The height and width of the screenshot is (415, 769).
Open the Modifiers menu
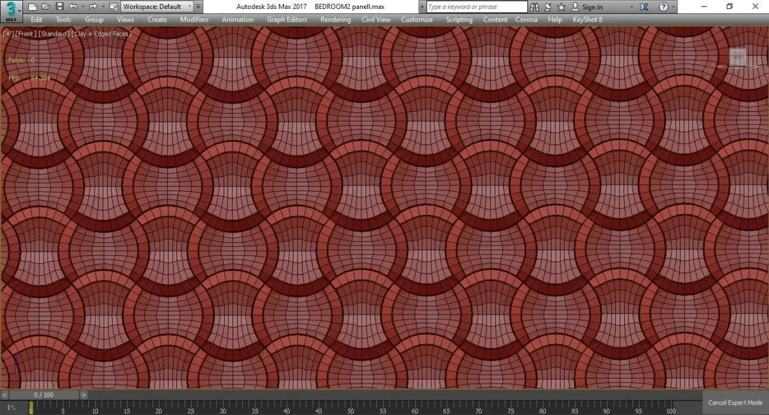click(x=194, y=19)
